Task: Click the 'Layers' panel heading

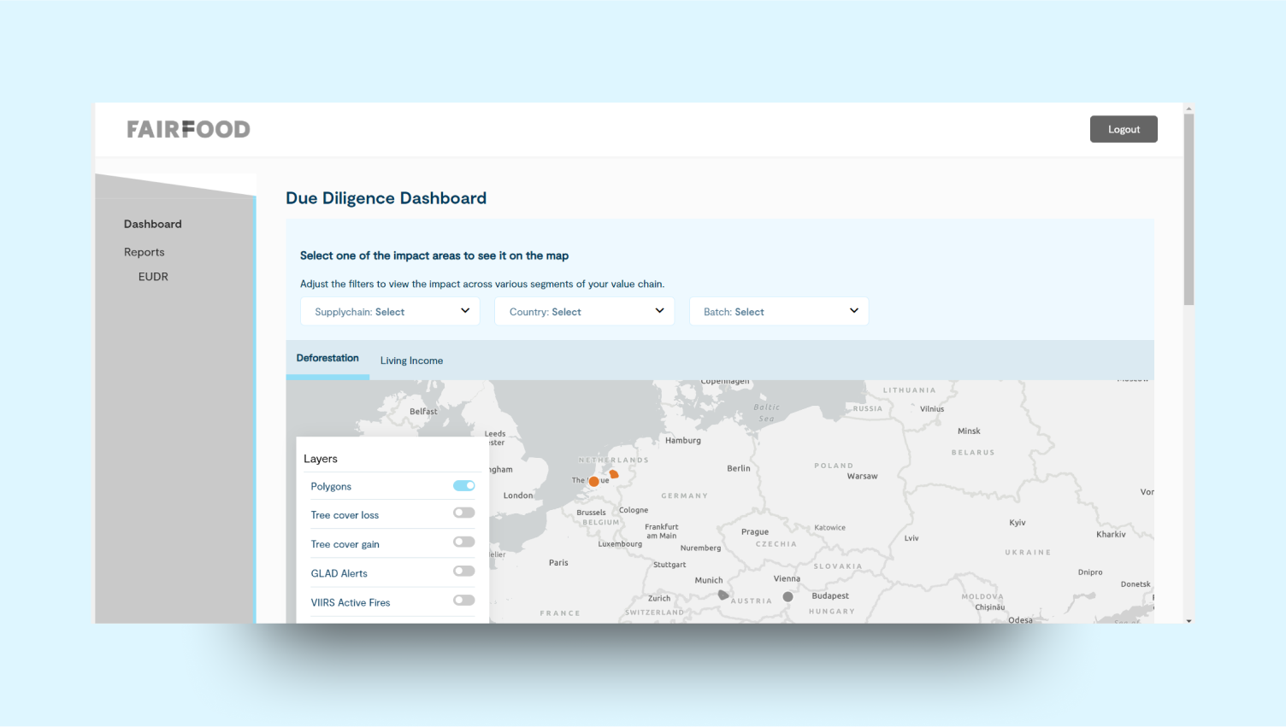Action: click(321, 459)
